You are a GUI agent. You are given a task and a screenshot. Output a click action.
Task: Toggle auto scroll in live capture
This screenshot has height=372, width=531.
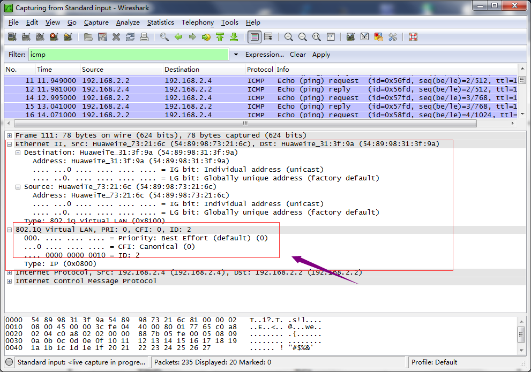coord(268,37)
